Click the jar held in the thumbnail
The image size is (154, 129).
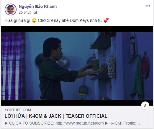(95, 64)
